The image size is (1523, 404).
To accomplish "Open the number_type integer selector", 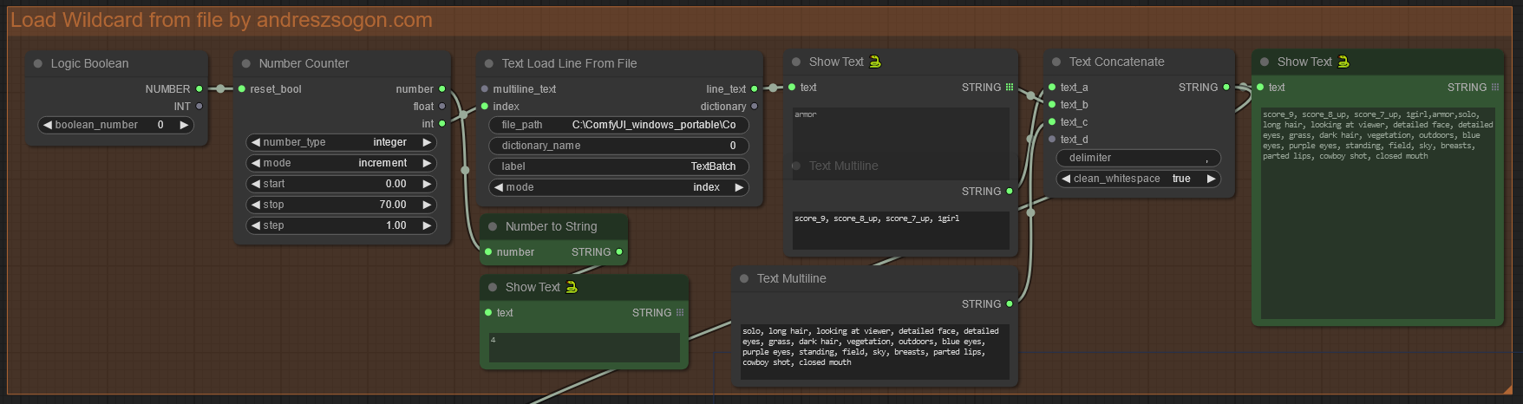I will coord(341,142).
